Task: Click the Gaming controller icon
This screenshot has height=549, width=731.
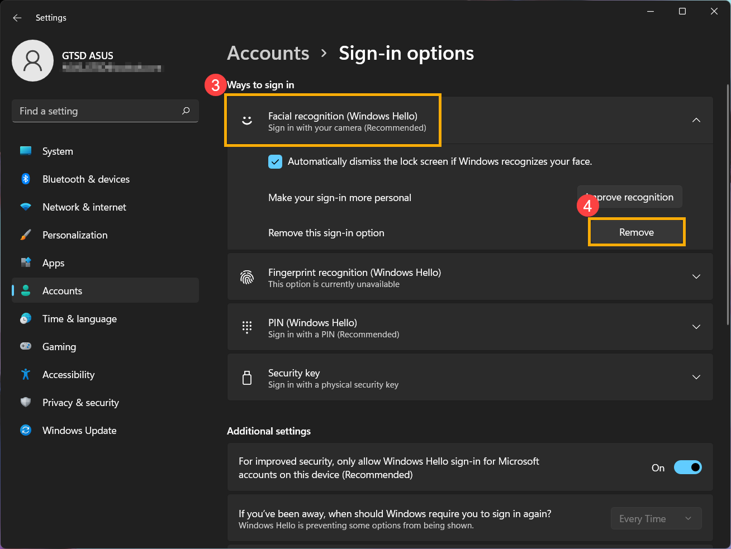Action: 26,346
